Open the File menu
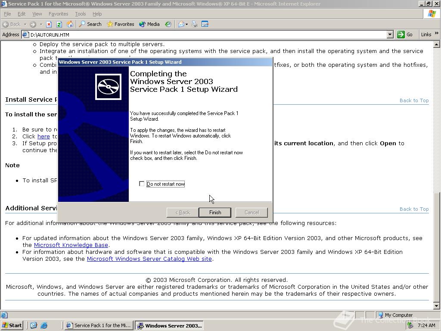The image size is (441, 331). [7, 14]
